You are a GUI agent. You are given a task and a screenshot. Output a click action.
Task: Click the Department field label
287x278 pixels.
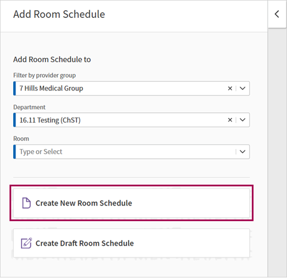point(29,107)
